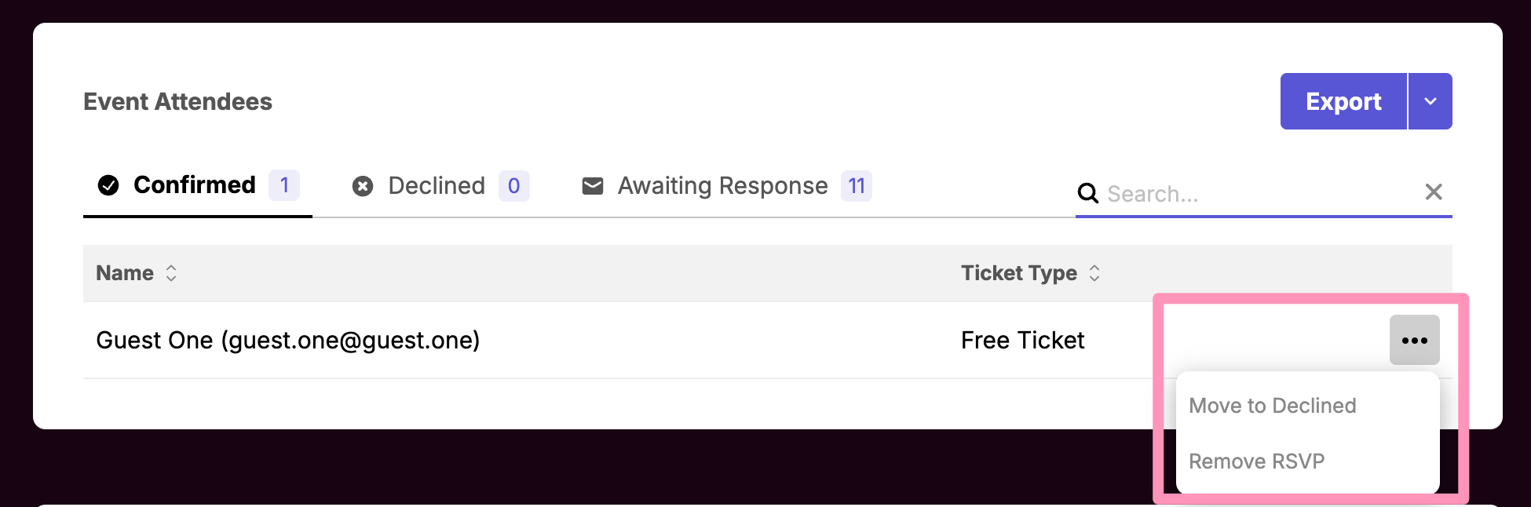The image size is (1531, 507).
Task: Choose Remove RSVP from menu
Action: pos(1256,461)
